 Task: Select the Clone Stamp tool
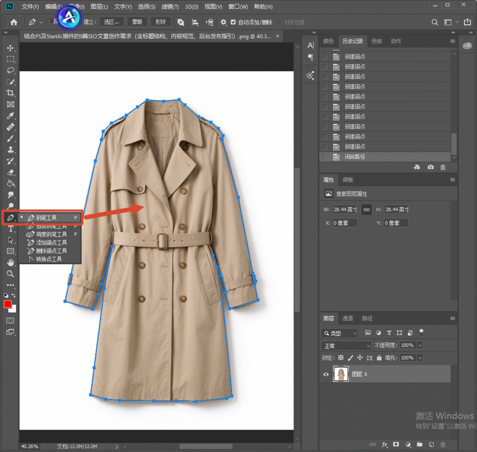[x=10, y=150]
